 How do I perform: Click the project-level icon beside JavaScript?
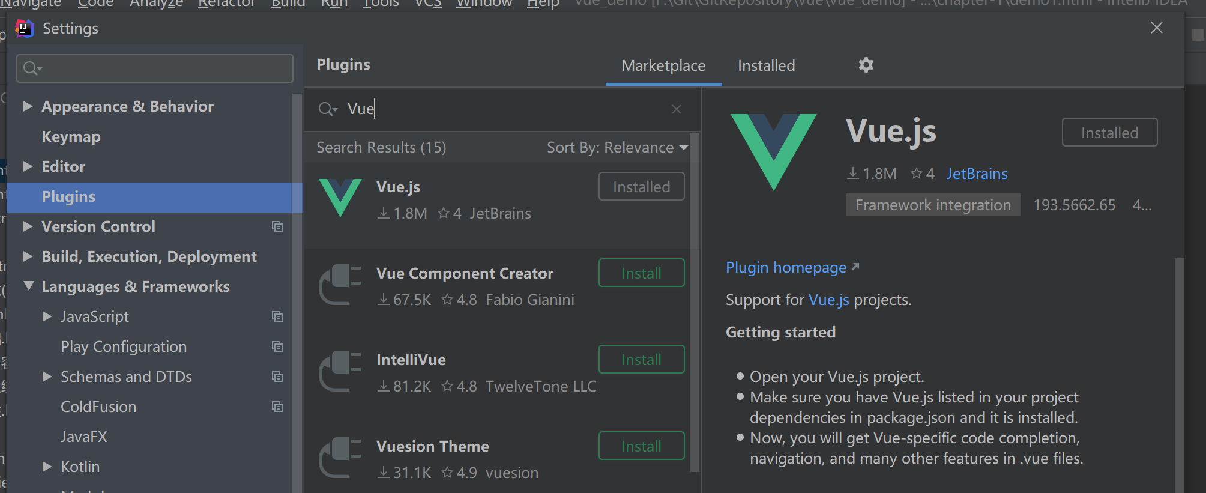[277, 316]
